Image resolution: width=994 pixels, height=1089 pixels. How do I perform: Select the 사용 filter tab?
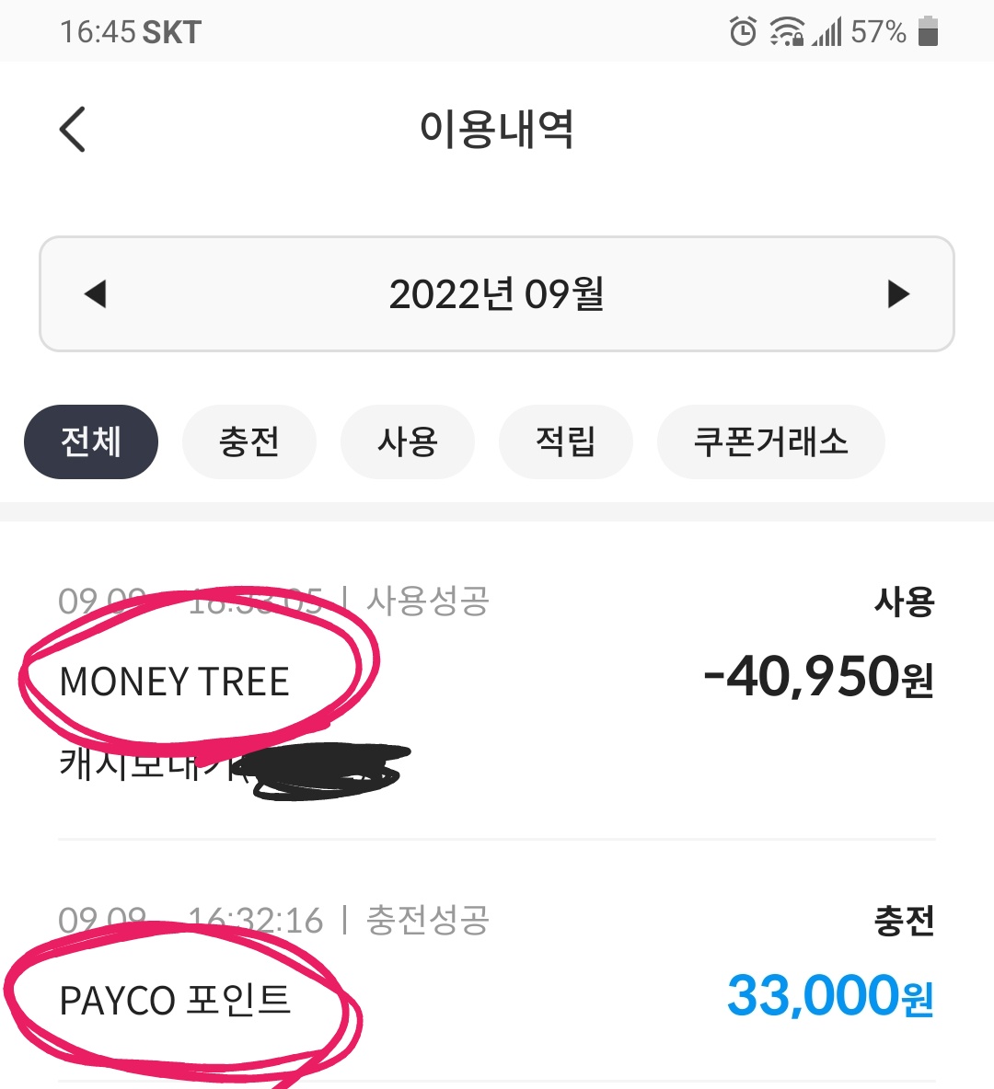(x=408, y=442)
